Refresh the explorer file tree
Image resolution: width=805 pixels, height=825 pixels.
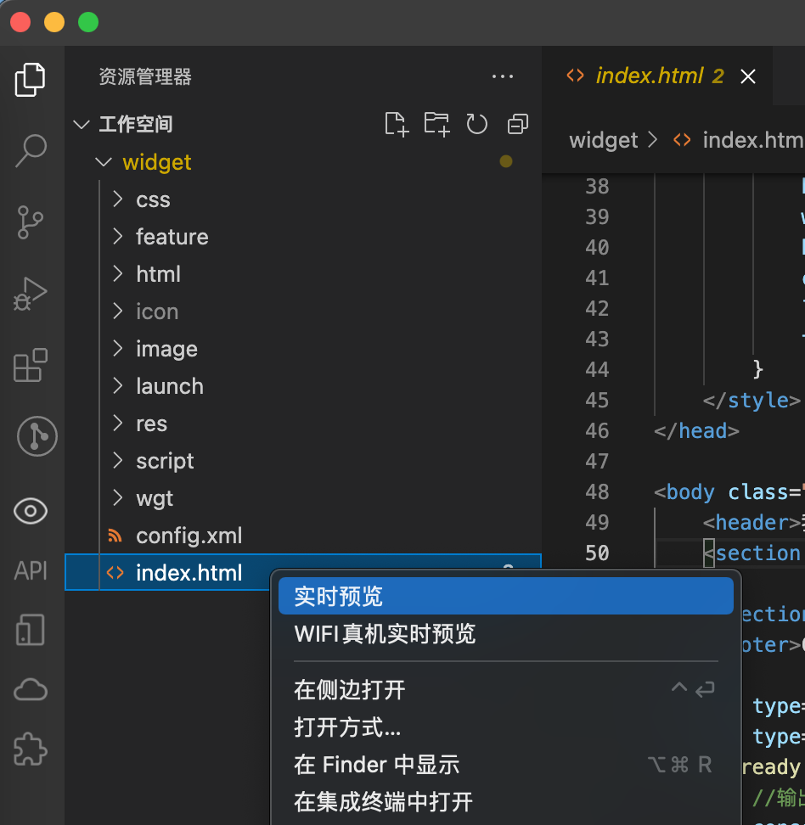(x=477, y=124)
